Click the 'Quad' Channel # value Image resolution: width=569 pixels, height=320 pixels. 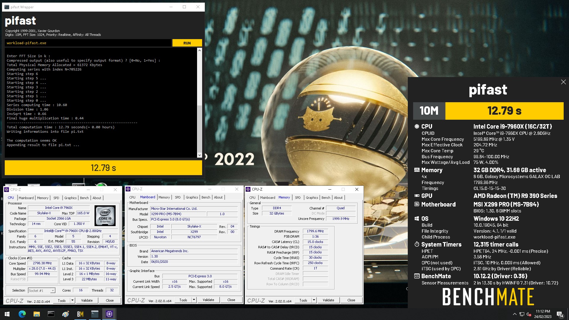pyautogui.click(x=341, y=208)
